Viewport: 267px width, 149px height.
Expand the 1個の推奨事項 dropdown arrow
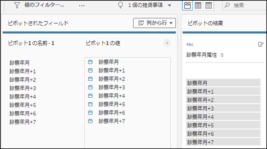169,5
